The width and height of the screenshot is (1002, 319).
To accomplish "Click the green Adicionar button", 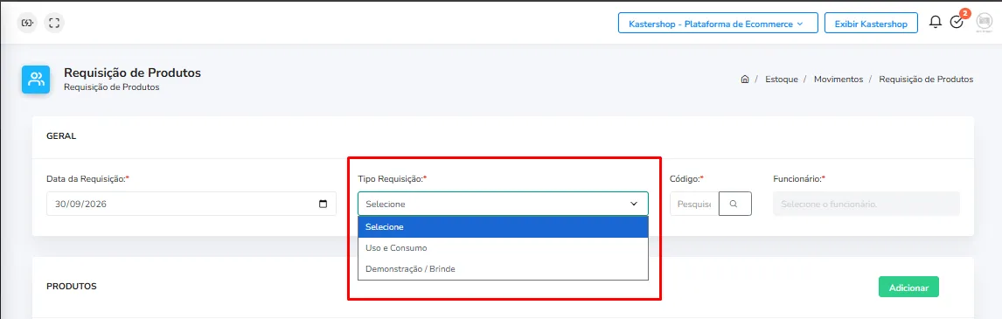I will point(908,287).
